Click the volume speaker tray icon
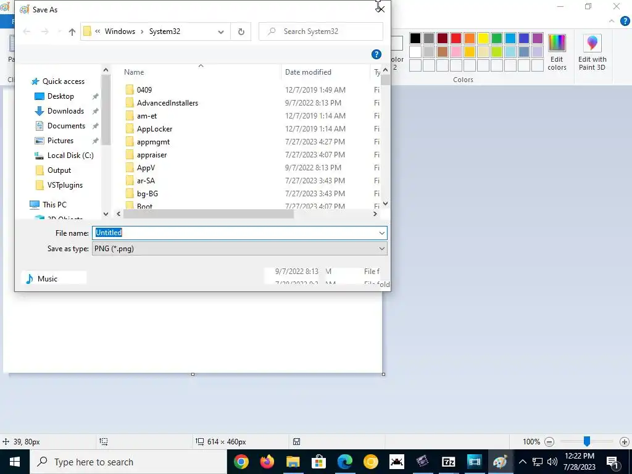632x474 pixels. click(552, 462)
